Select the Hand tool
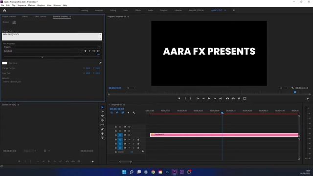 pyautogui.click(x=102, y=133)
